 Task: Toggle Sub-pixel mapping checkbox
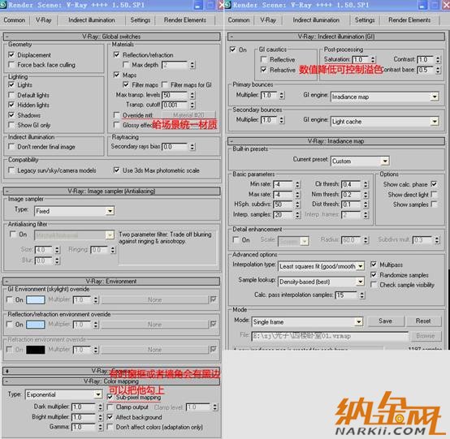[x=110, y=397]
